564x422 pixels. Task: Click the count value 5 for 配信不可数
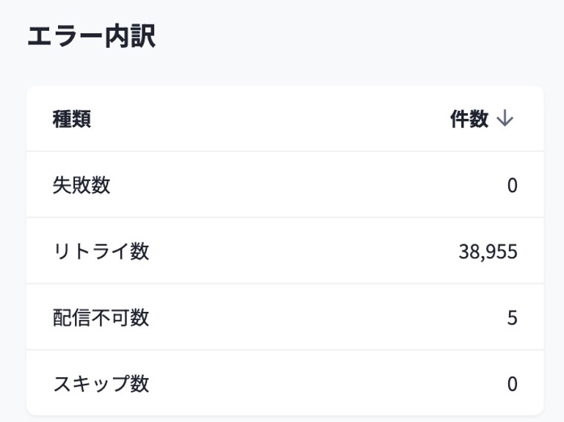512,318
